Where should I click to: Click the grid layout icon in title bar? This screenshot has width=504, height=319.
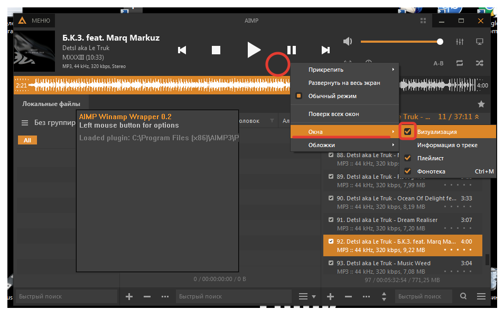[x=423, y=21]
